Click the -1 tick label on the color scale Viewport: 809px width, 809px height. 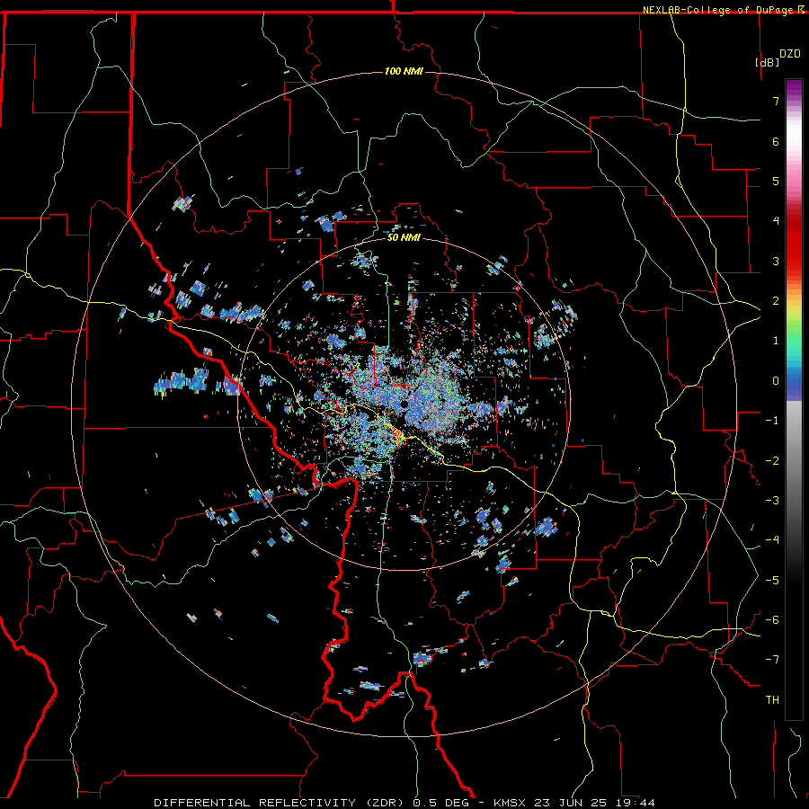click(772, 421)
